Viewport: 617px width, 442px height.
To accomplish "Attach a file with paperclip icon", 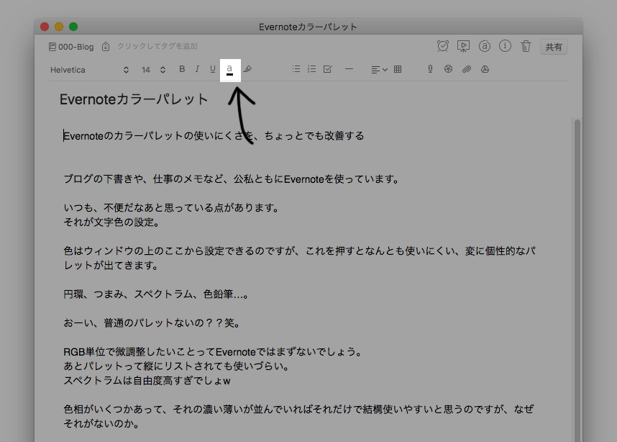I will 467,69.
